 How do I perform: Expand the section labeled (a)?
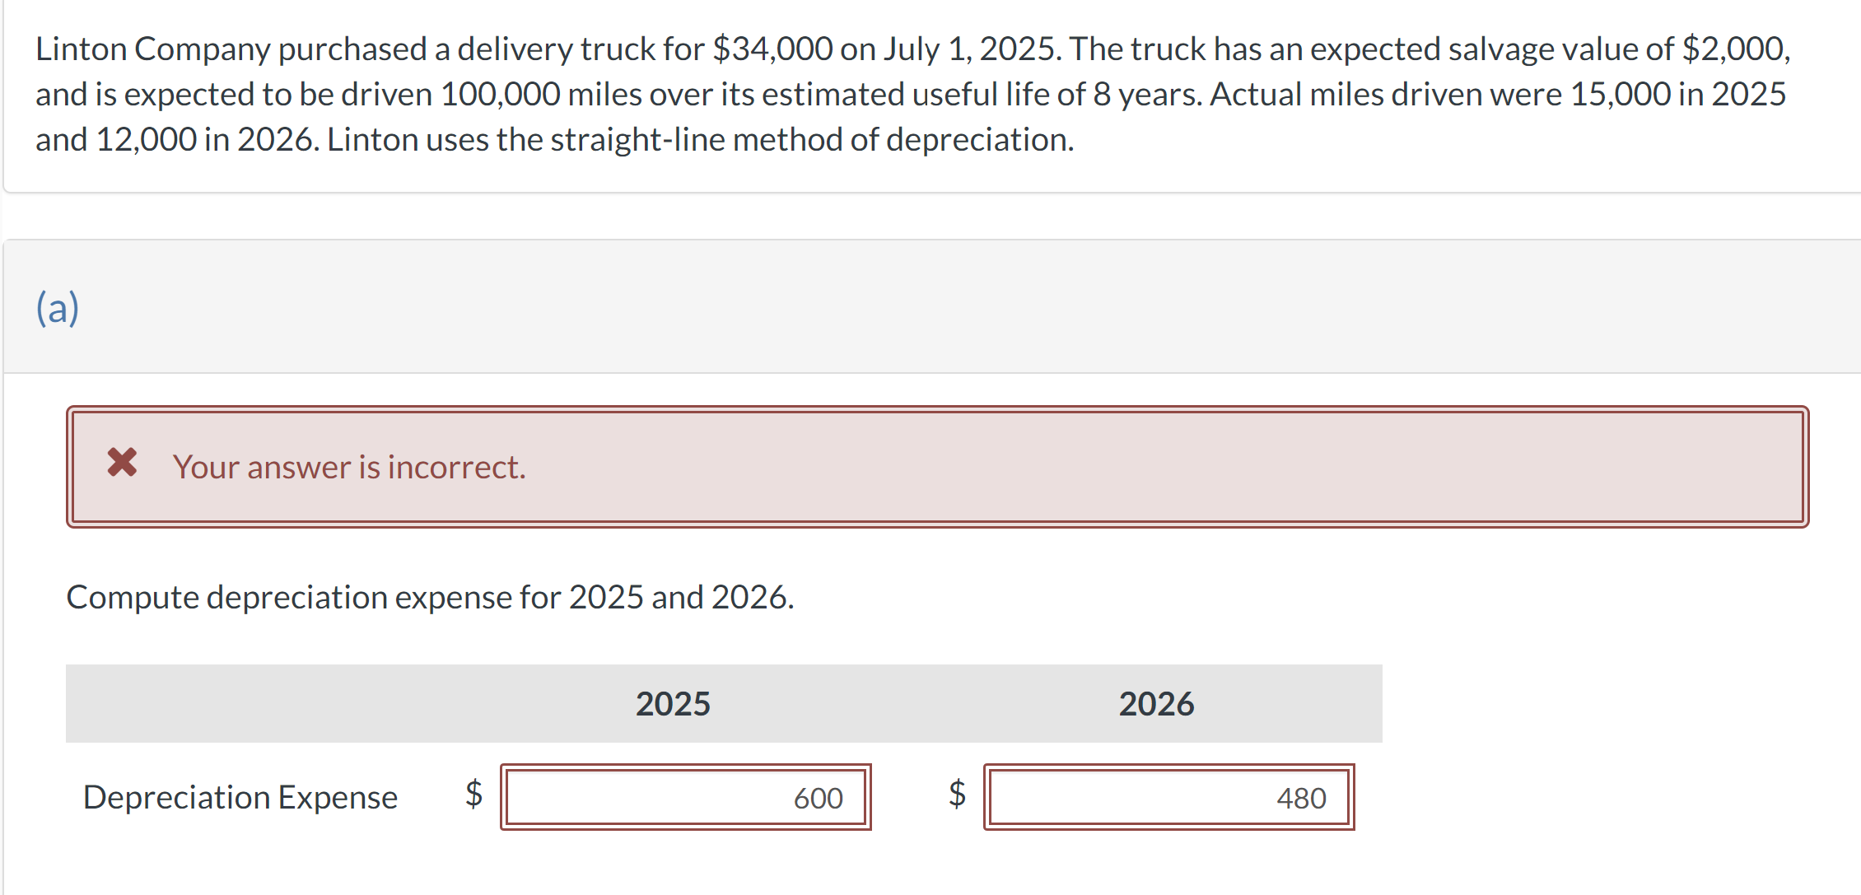[x=57, y=307]
